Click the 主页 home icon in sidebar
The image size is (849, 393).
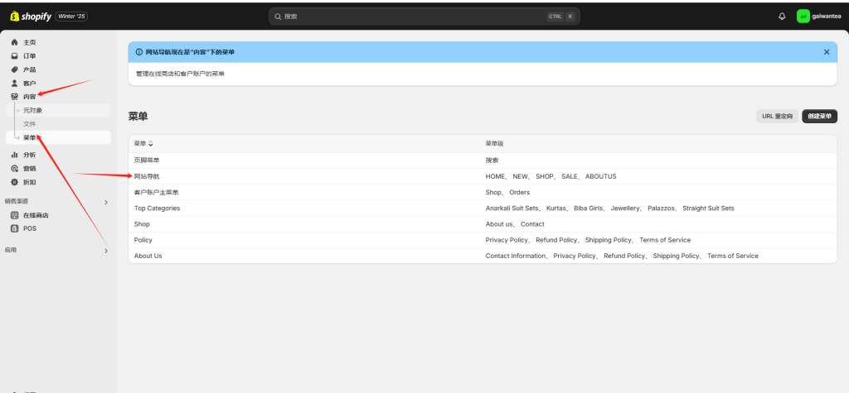point(14,42)
